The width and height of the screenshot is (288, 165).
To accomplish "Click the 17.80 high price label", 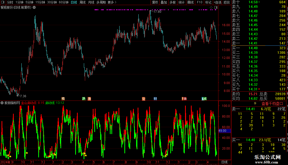I will 157,11.
